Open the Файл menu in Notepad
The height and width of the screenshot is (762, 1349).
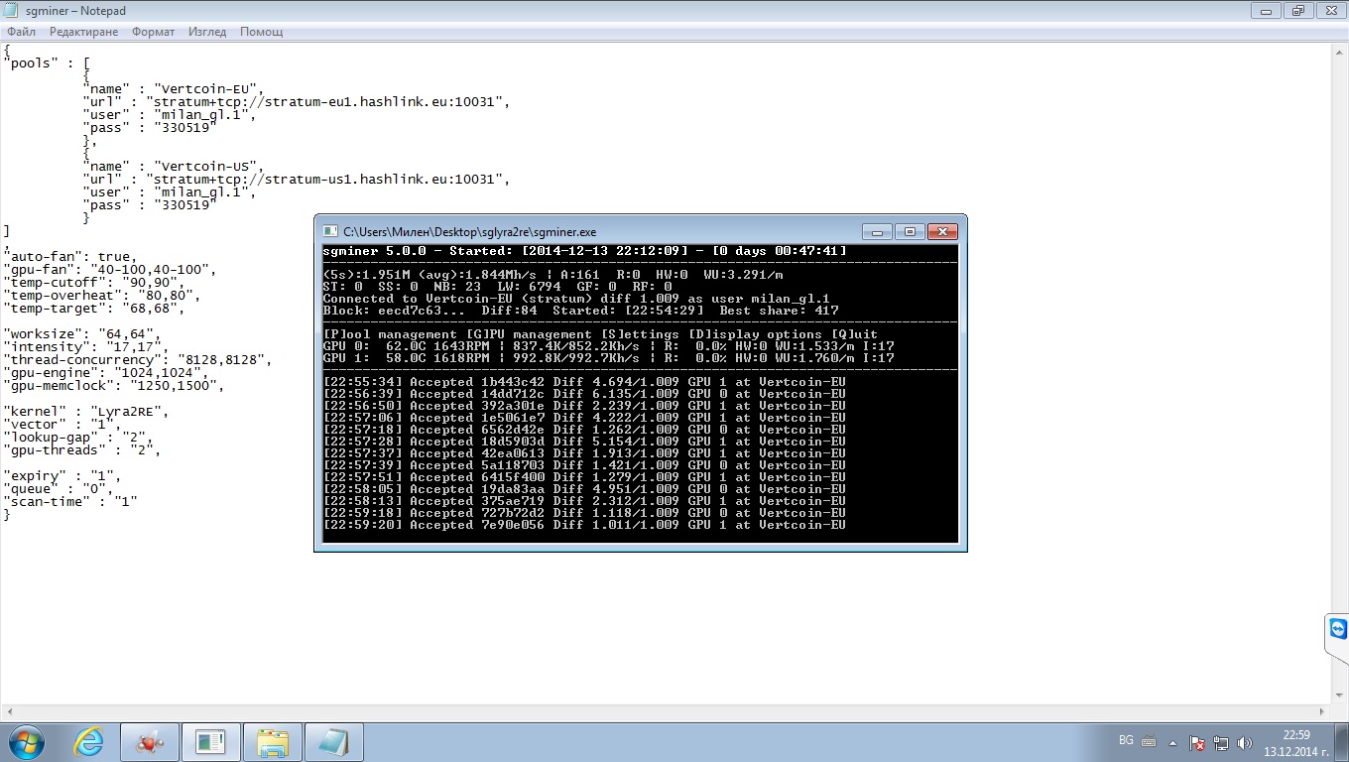pyautogui.click(x=21, y=32)
